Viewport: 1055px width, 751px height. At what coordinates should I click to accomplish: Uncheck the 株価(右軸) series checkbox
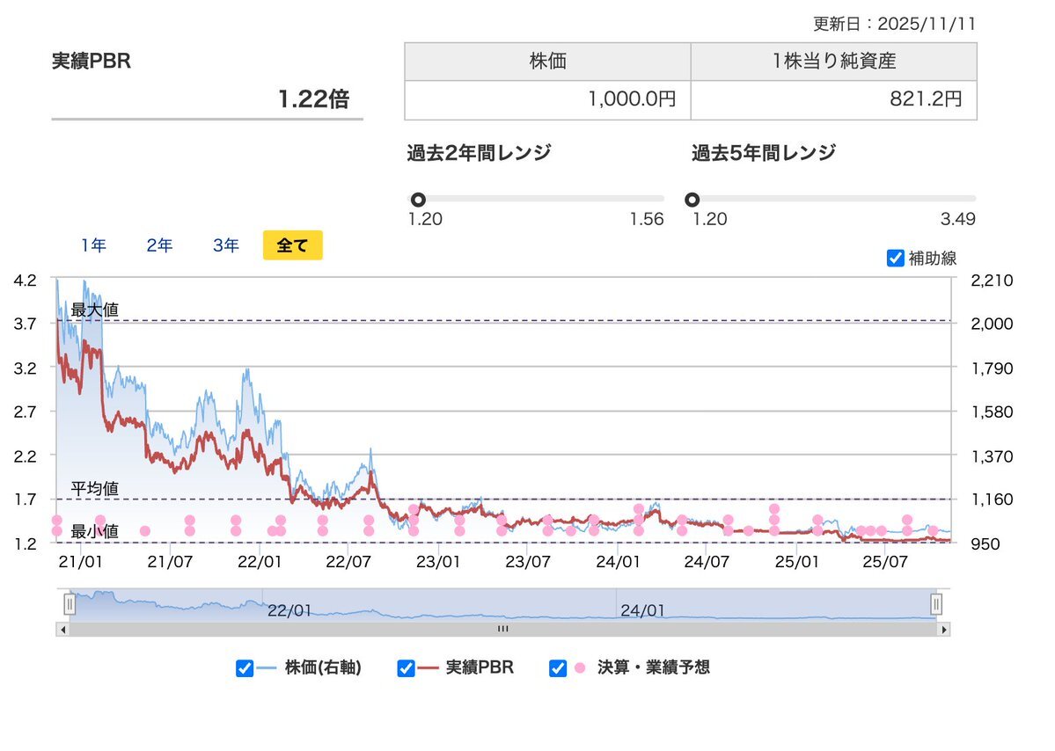[x=245, y=668]
